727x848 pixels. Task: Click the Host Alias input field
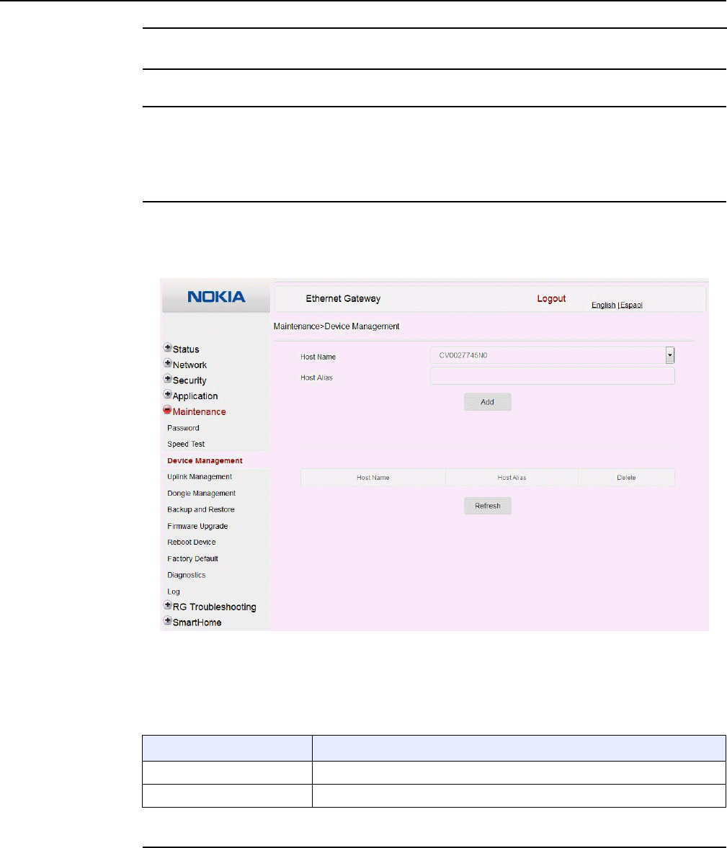[x=553, y=376]
